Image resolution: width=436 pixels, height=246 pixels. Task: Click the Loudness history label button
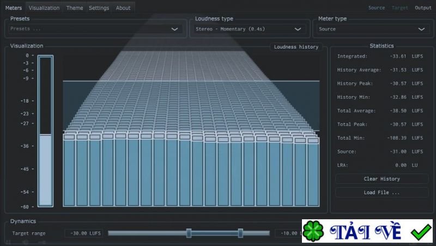click(x=296, y=47)
